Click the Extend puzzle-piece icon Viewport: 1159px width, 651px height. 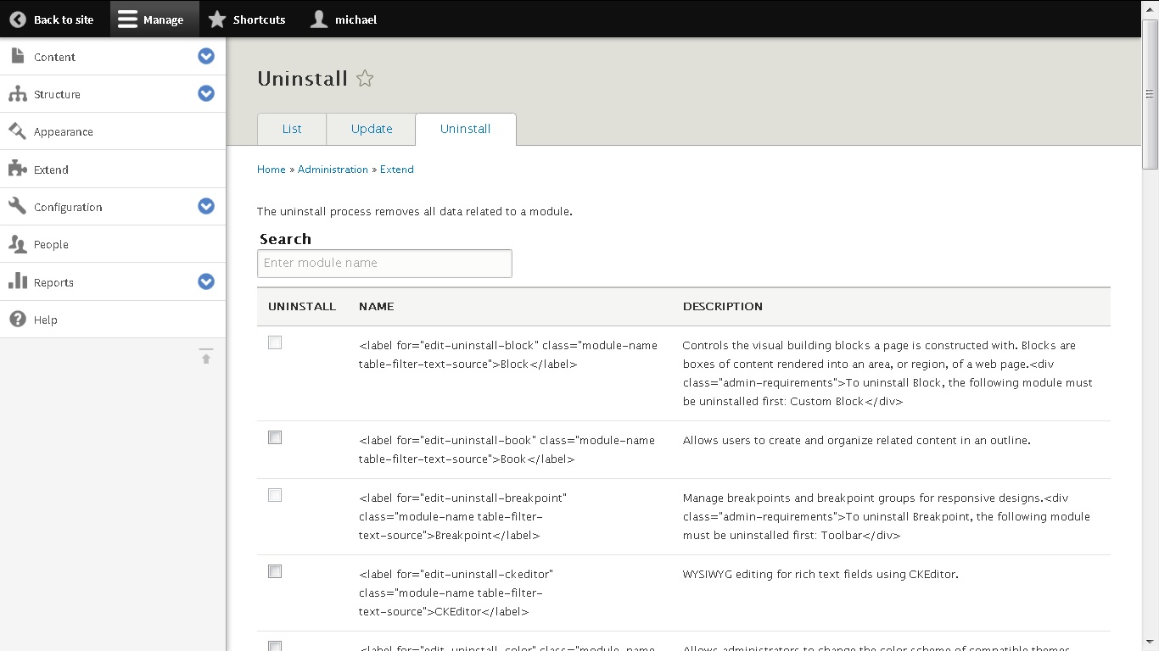click(x=17, y=169)
